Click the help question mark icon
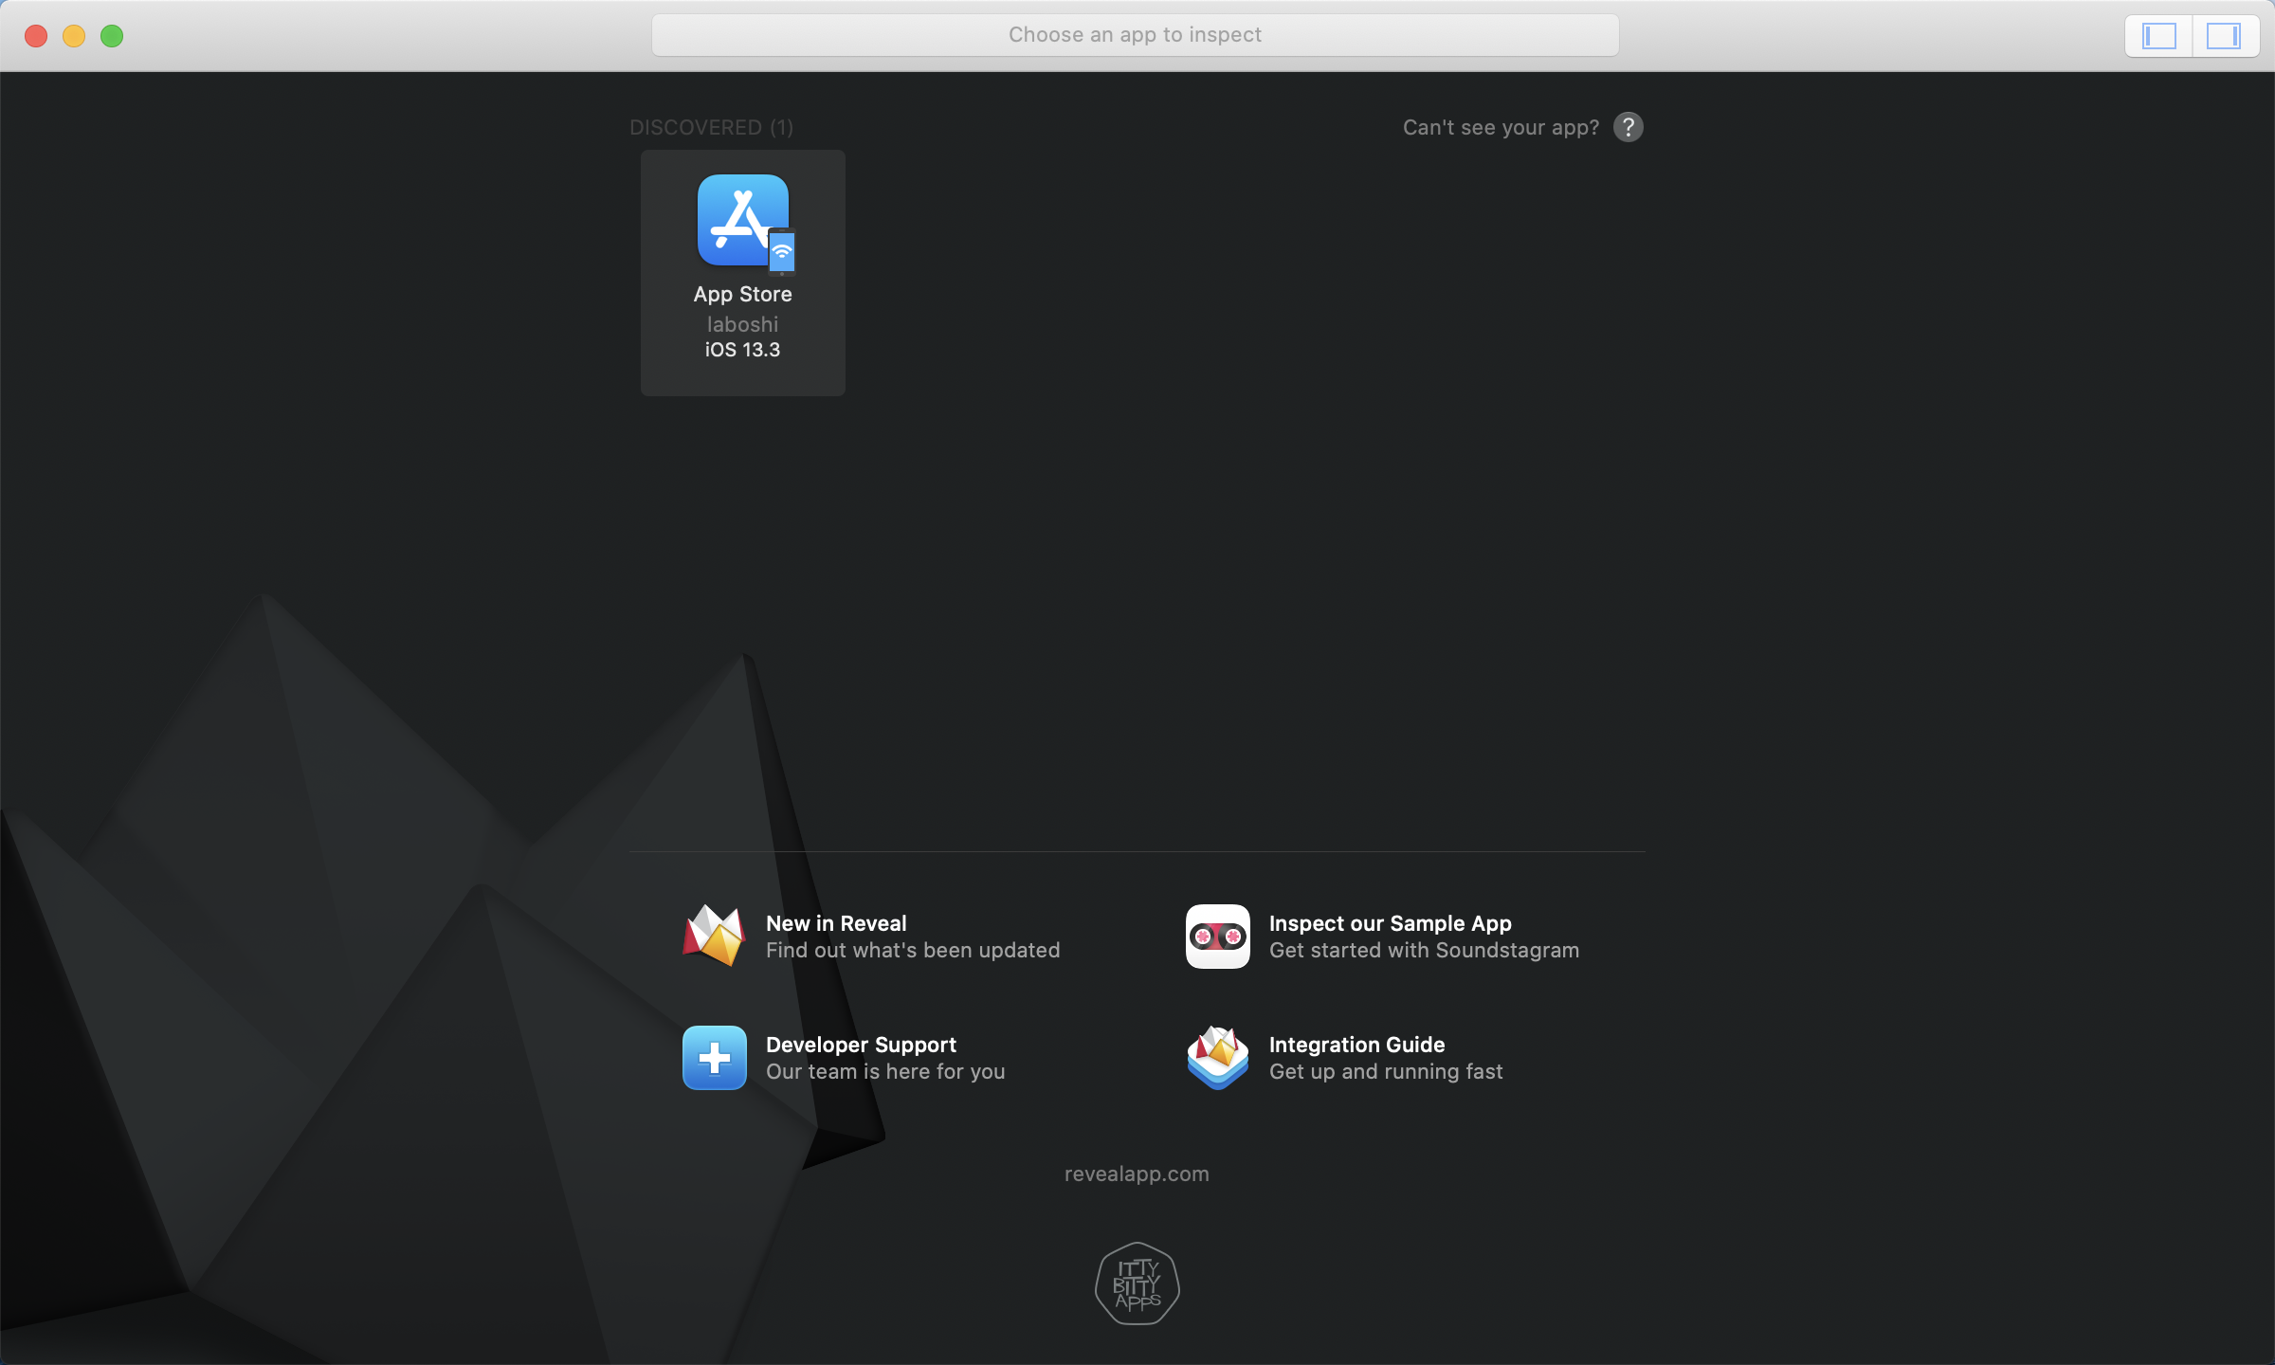2275x1365 pixels. [1629, 127]
